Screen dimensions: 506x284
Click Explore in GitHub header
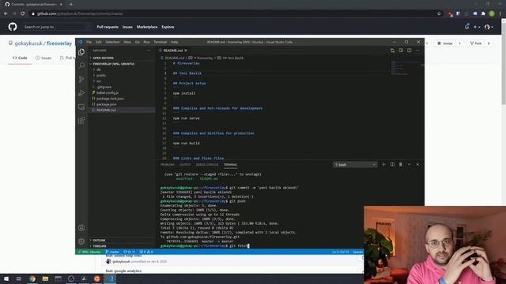tap(168, 27)
